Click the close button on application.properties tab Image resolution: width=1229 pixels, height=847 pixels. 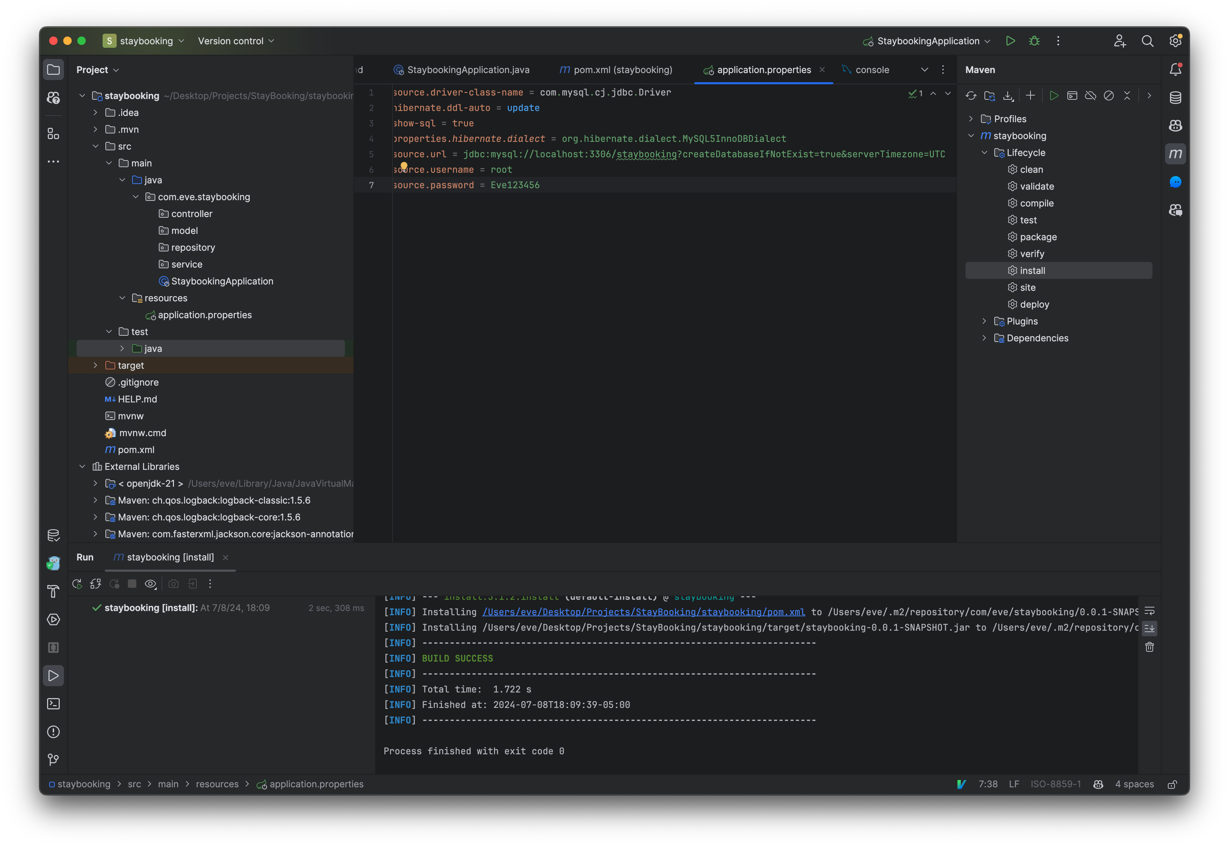tap(821, 69)
